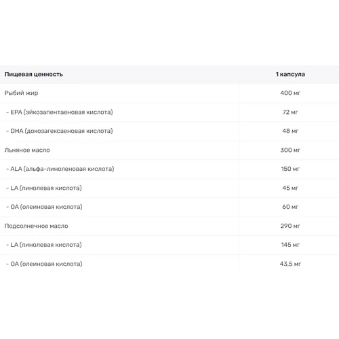The height and width of the screenshot is (339, 339).
Task: Click the '43,5 мг' value
Action: coord(290,264)
